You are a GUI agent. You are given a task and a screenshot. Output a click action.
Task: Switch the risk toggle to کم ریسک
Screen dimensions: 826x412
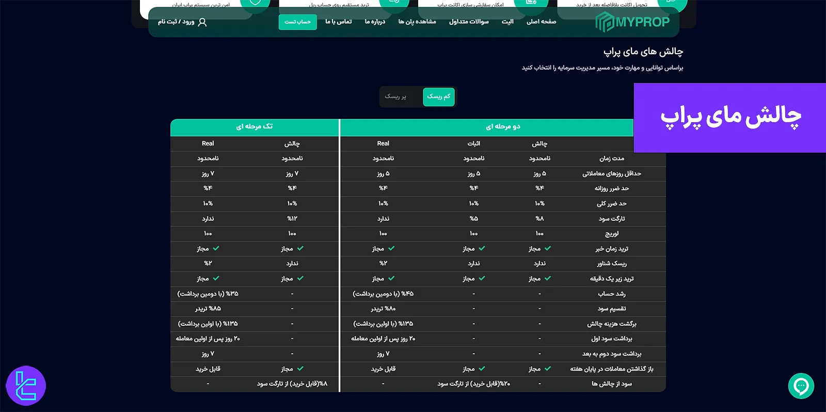tap(439, 96)
